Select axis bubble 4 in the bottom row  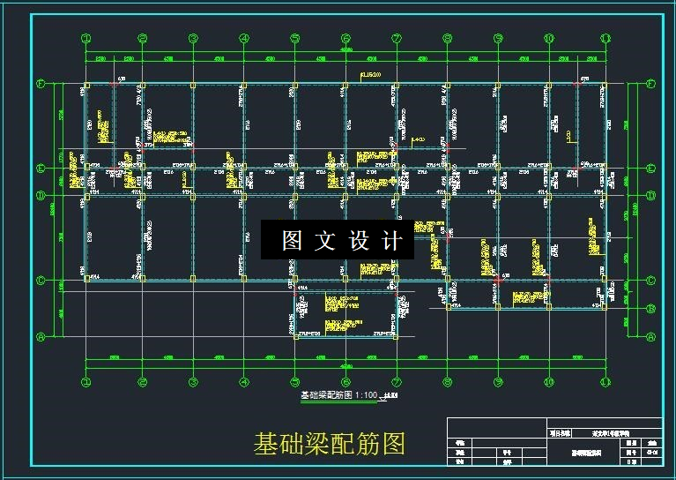tap(244, 381)
